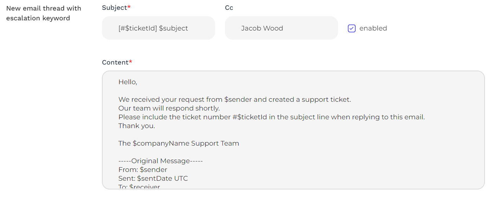Place cursor on the 'Thank you.' line
This screenshot has height=200, width=493.
pyautogui.click(x=137, y=126)
